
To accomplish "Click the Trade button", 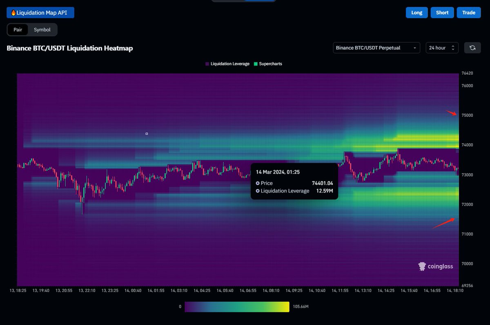I will tap(469, 13).
